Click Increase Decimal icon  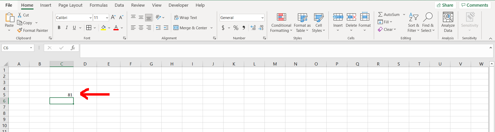pos(253,28)
